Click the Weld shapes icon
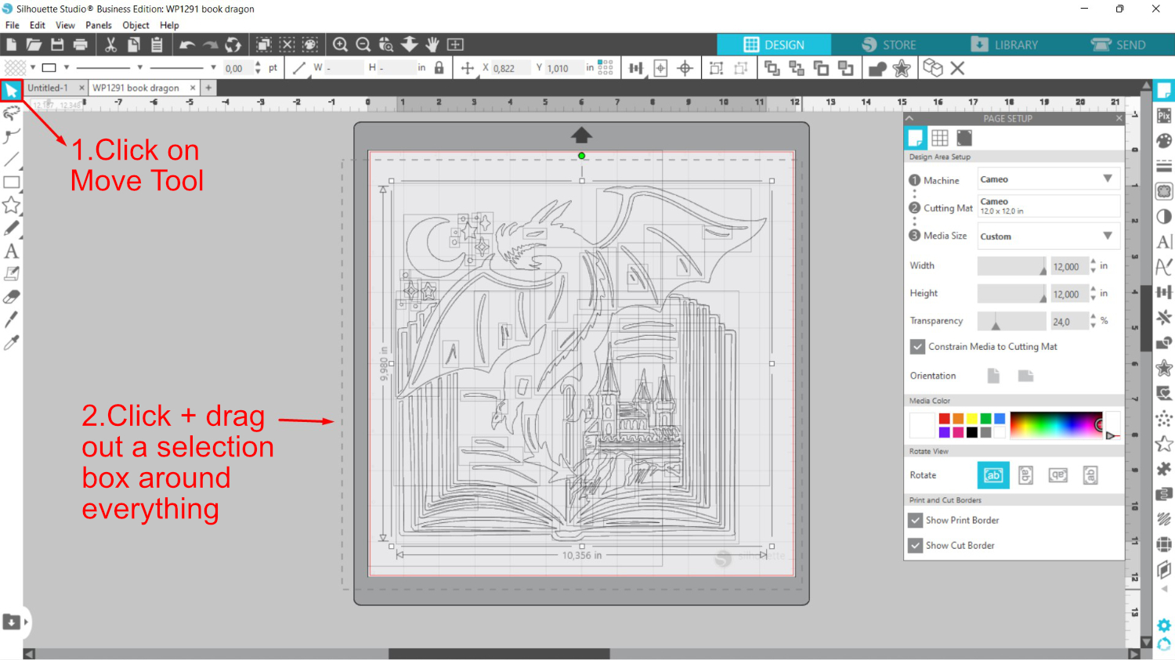The image size is (1175, 660). pyautogui.click(x=877, y=68)
